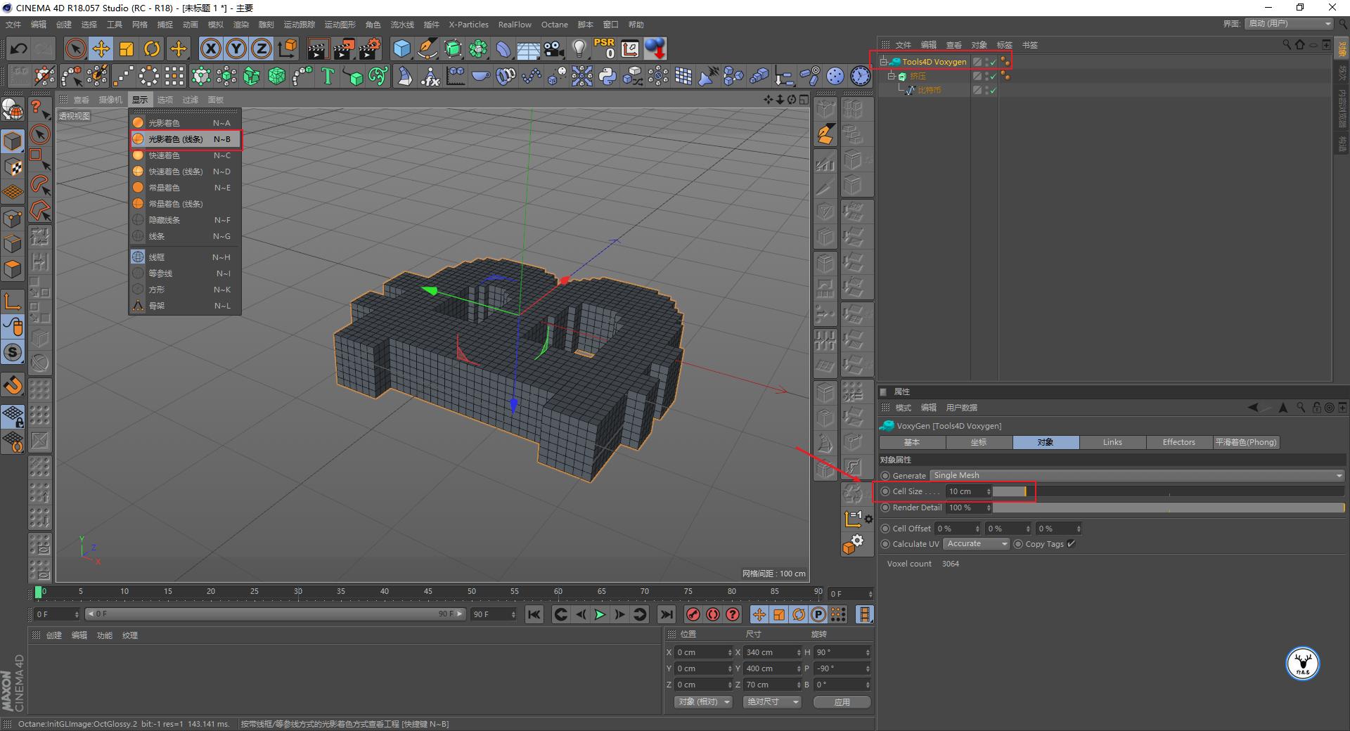
Task: Open the Calculate UV Accurate dropdown
Action: (976, 544)
